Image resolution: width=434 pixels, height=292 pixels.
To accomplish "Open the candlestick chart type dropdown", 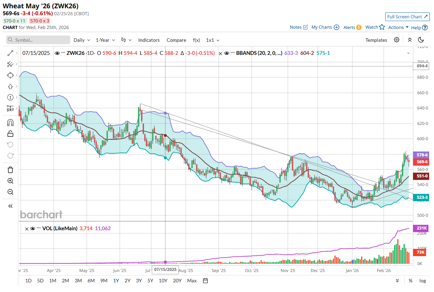I will [126, 40].
